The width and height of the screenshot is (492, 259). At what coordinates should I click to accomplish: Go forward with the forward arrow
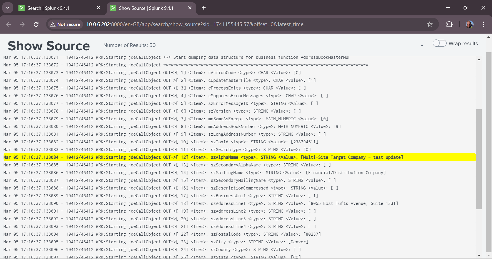[x=22, y=24]
